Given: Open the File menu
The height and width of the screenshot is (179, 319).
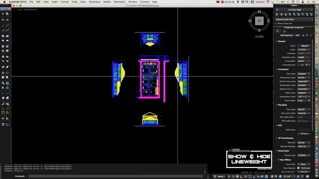Looking at the screenshot, I should (x=31, y=2).
